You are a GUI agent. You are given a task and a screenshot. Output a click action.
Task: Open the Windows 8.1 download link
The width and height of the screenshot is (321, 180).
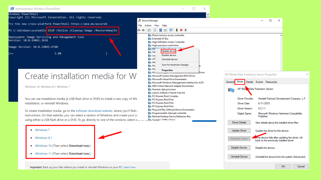tap(43, 138)
